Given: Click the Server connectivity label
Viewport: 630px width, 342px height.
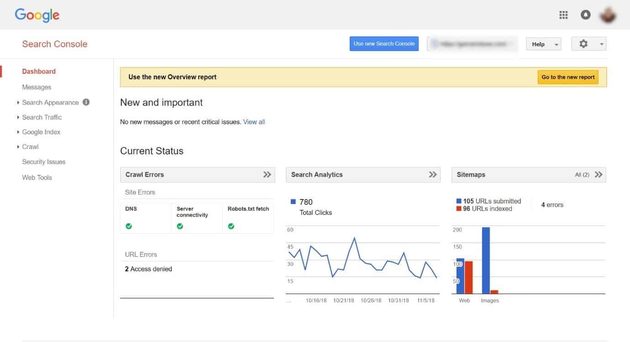Looking at the screenshot, I should tap(192, 212).
